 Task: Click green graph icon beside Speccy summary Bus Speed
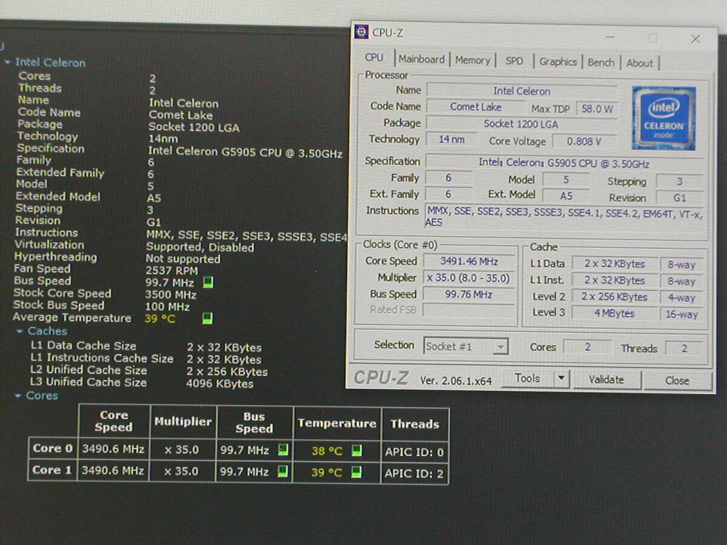[x=208, y=282]
